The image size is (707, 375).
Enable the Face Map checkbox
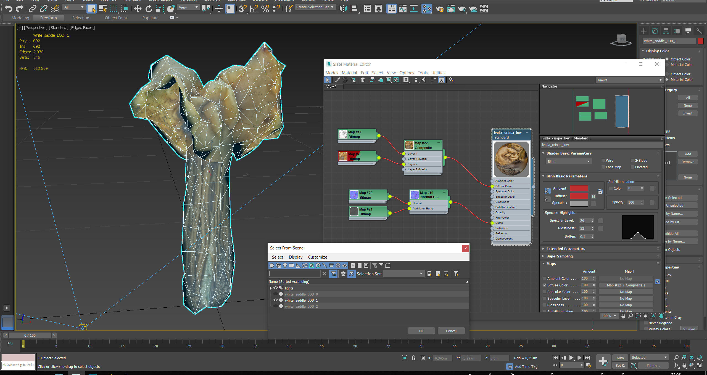(x=603, y=167)
